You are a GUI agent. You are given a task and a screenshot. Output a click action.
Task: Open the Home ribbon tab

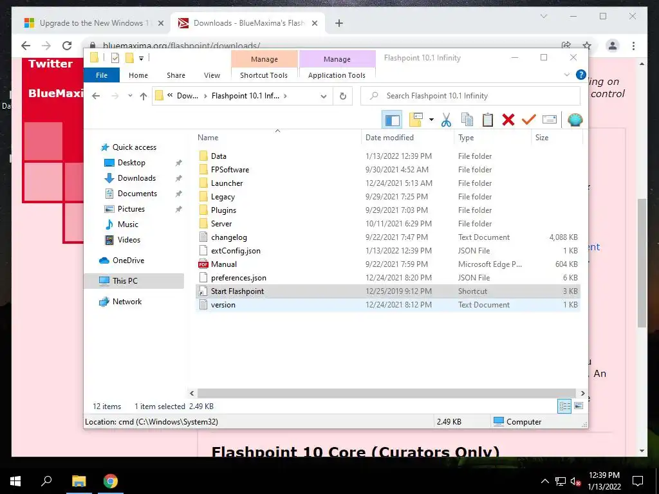click(138, 75)
